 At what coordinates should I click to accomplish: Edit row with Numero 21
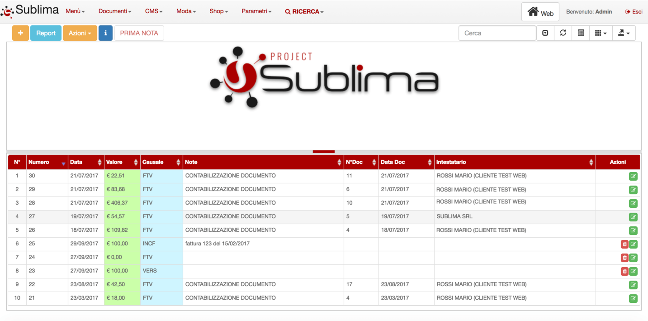pos(633,298)
